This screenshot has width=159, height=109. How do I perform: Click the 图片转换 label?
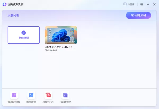click(31, 102)
